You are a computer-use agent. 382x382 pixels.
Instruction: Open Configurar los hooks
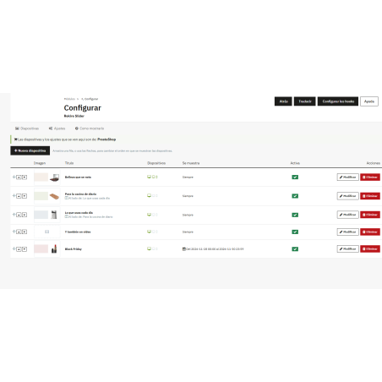coord(338,101)
